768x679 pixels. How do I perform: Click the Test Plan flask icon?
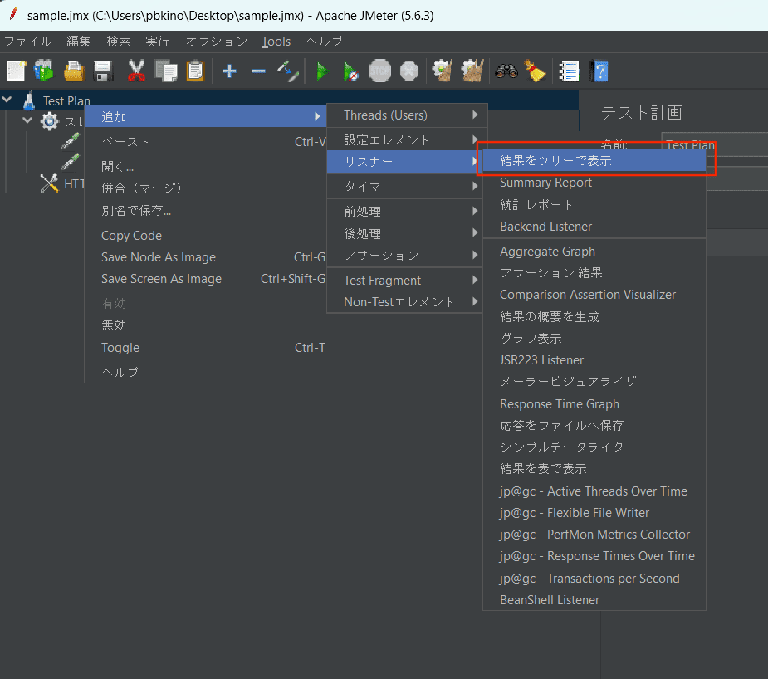coord(29,100)
